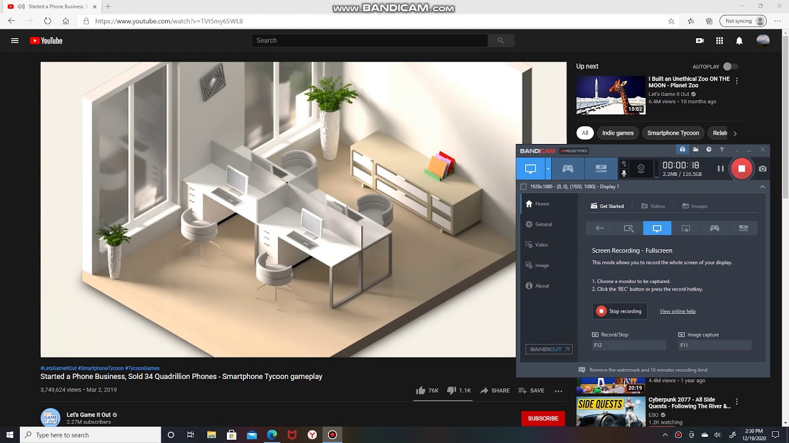This screenshot has width=789, height=443.
Task: Dislike the video with thumbs down
Action: 459,391
